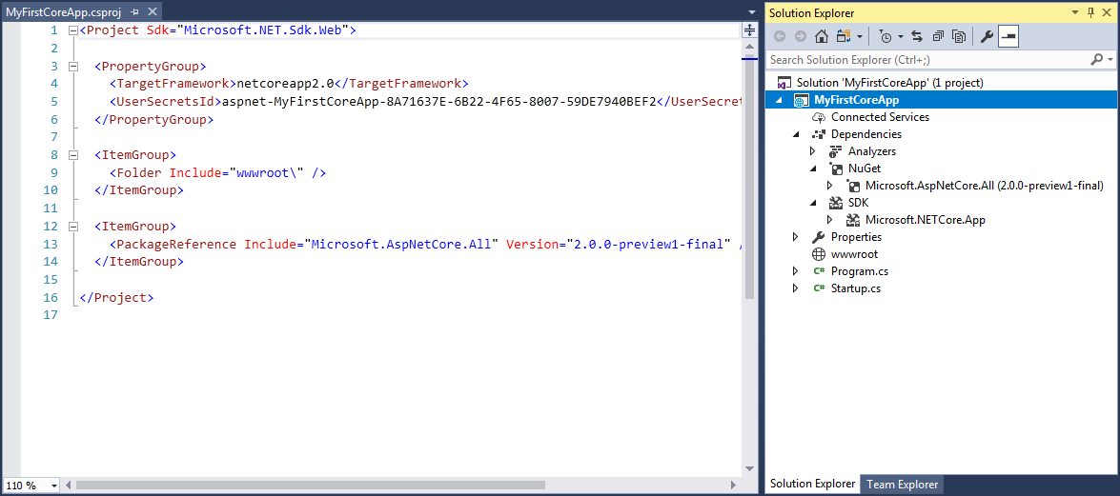Screen dimensions: 1120x496
Task: Click the Analyzers node icon
Action: point(836,151)
